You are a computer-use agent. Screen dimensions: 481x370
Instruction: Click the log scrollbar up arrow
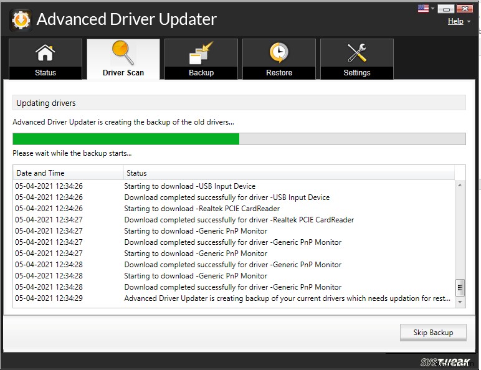coord(460,186)
